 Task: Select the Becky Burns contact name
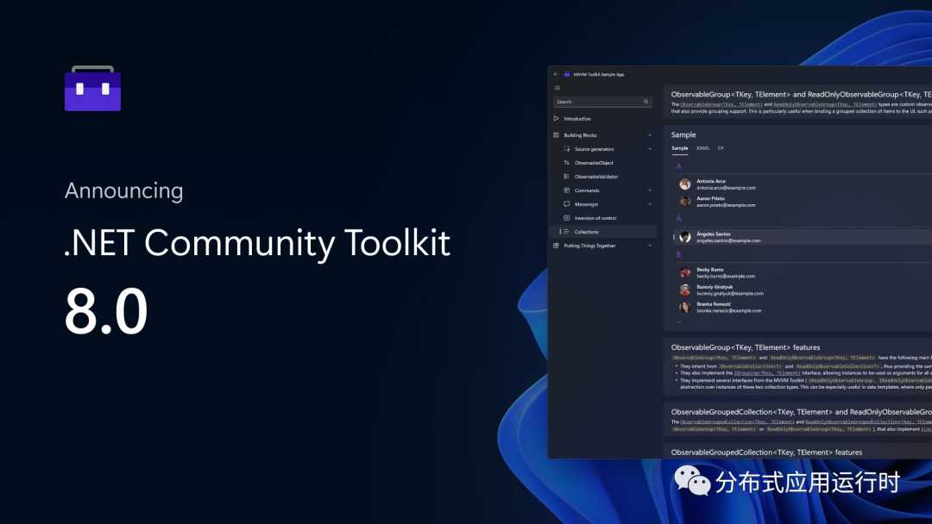pos(709,270)
